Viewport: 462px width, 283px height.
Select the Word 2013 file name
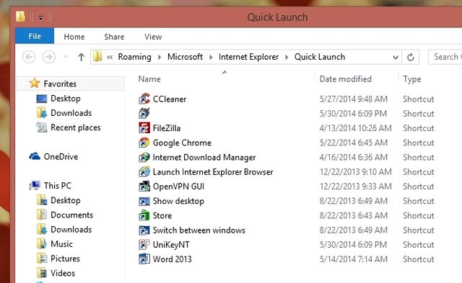172,259
